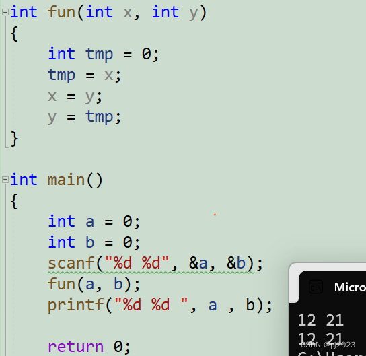Click the "%d %d" format string in scanf
The width and height of the screenshot is (366, 356).
pyautogui.click(x=137, y=263)
